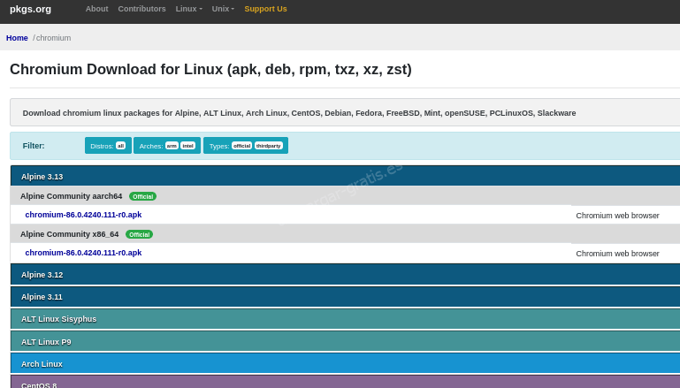Click Alpine Community aarch64 repository row
The width and height of the screenshot is (680, 388).
(345, 196)
